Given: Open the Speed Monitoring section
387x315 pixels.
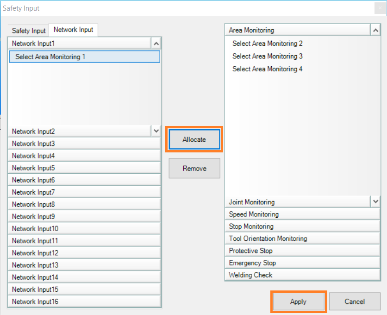Looking at the screenshot, I should [x=302, y=214].
